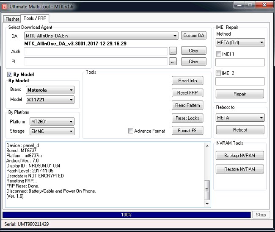The image size is (275, 232).
Task: Click the 'FRP Reset Done.' log line
Action: coord(22,186)
